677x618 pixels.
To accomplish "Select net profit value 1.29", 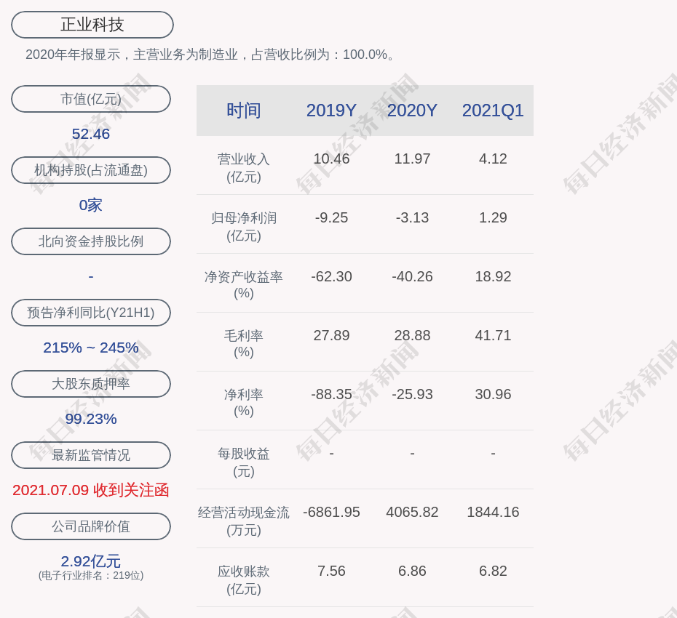I will [493, 218].
